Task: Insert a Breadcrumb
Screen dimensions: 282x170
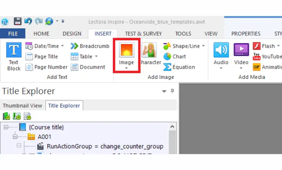Action: click(x=90, y=46)
